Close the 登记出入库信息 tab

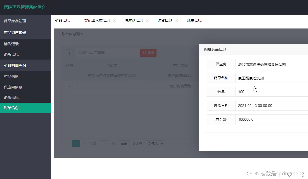coord(114,21)
